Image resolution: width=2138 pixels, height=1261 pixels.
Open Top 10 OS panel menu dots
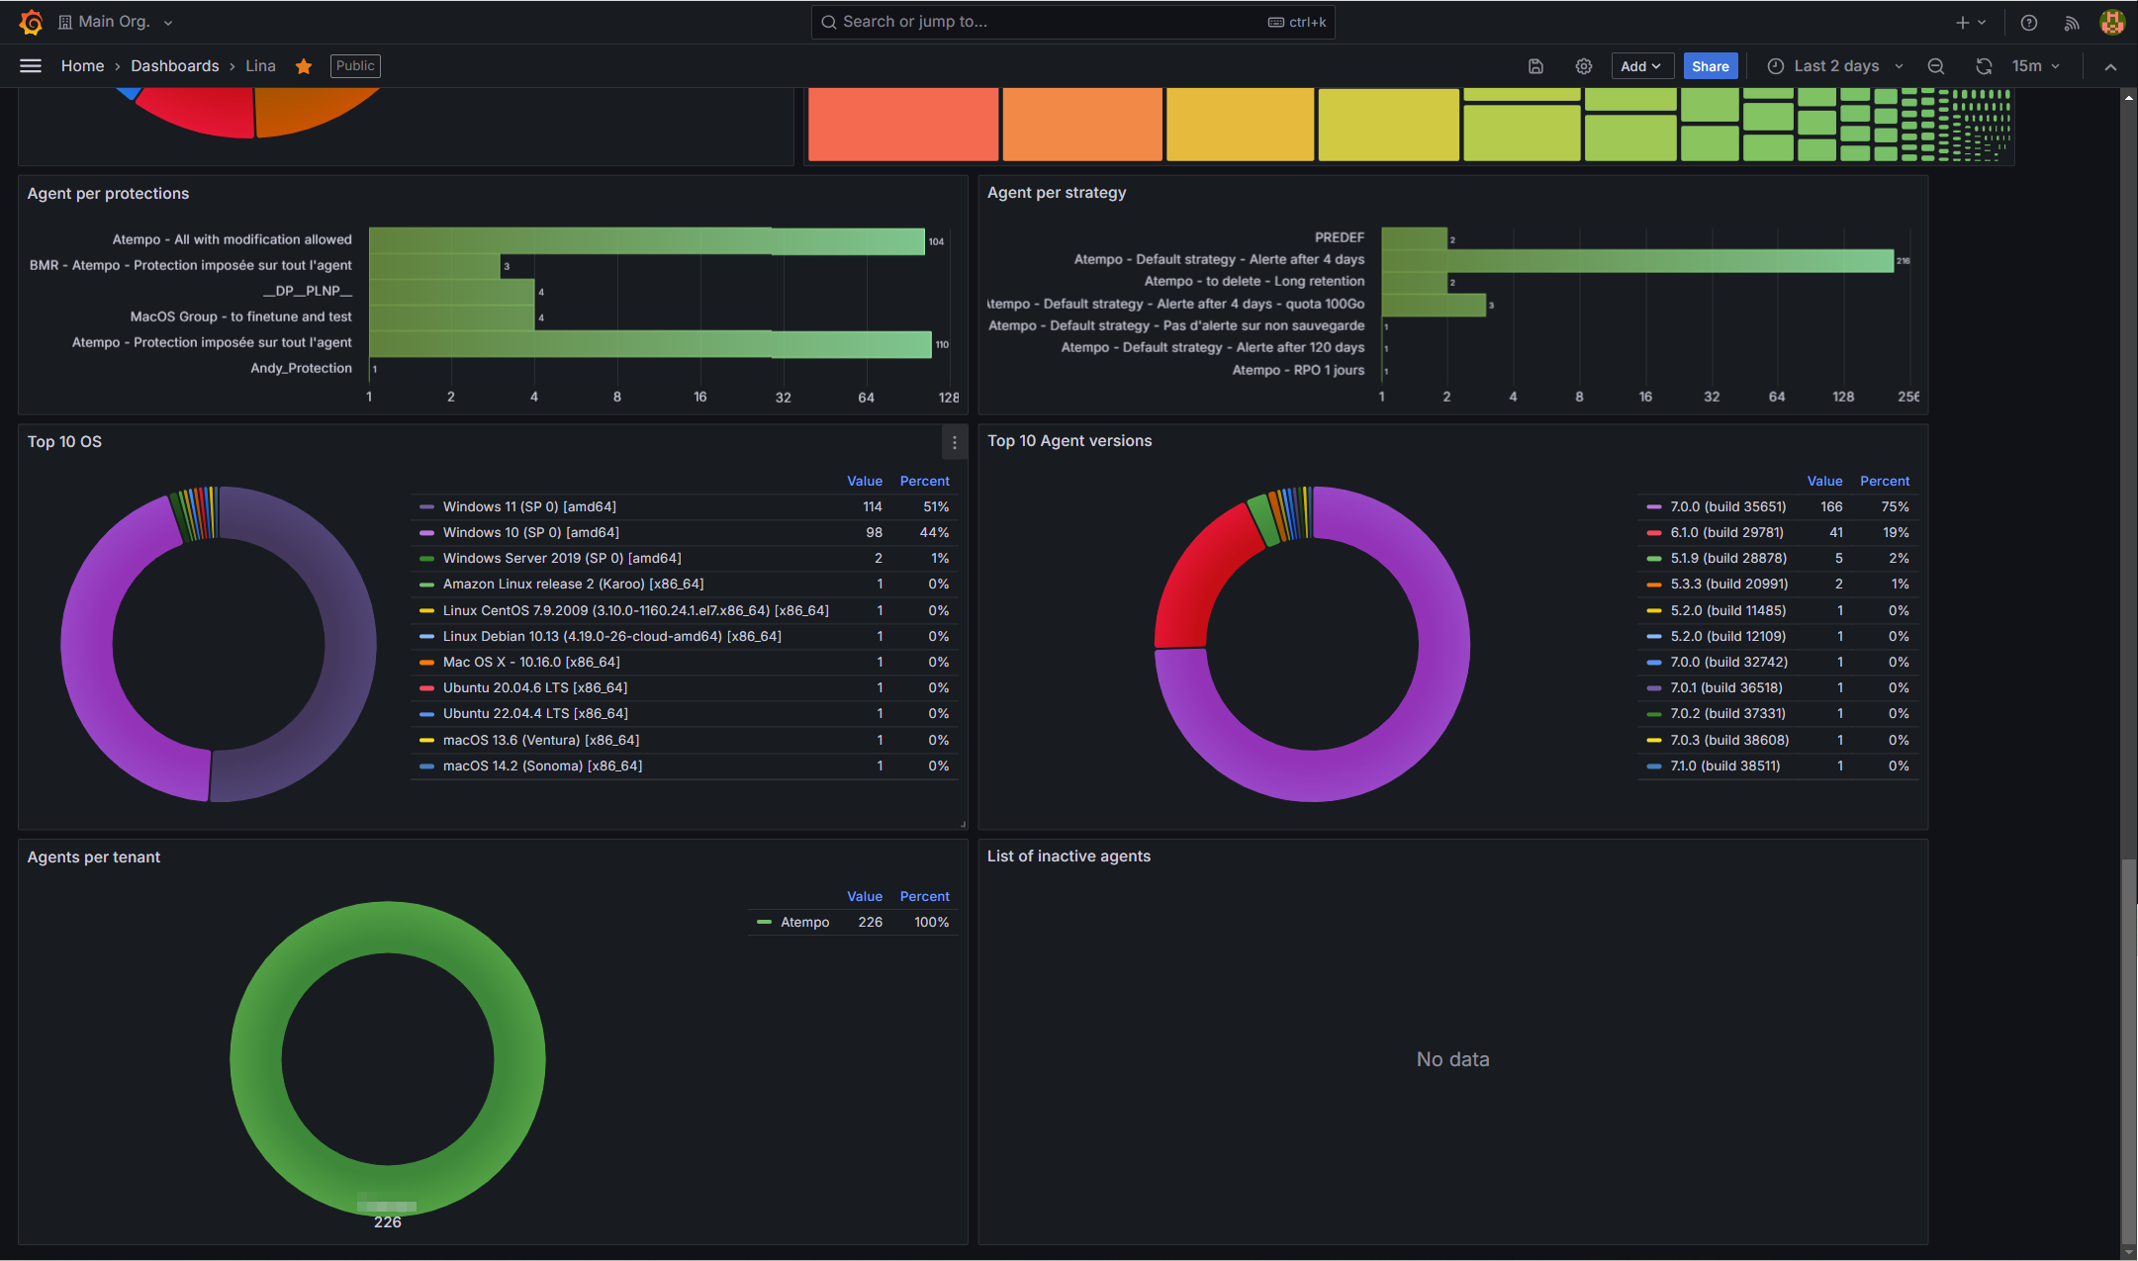(x=954, y=443)
